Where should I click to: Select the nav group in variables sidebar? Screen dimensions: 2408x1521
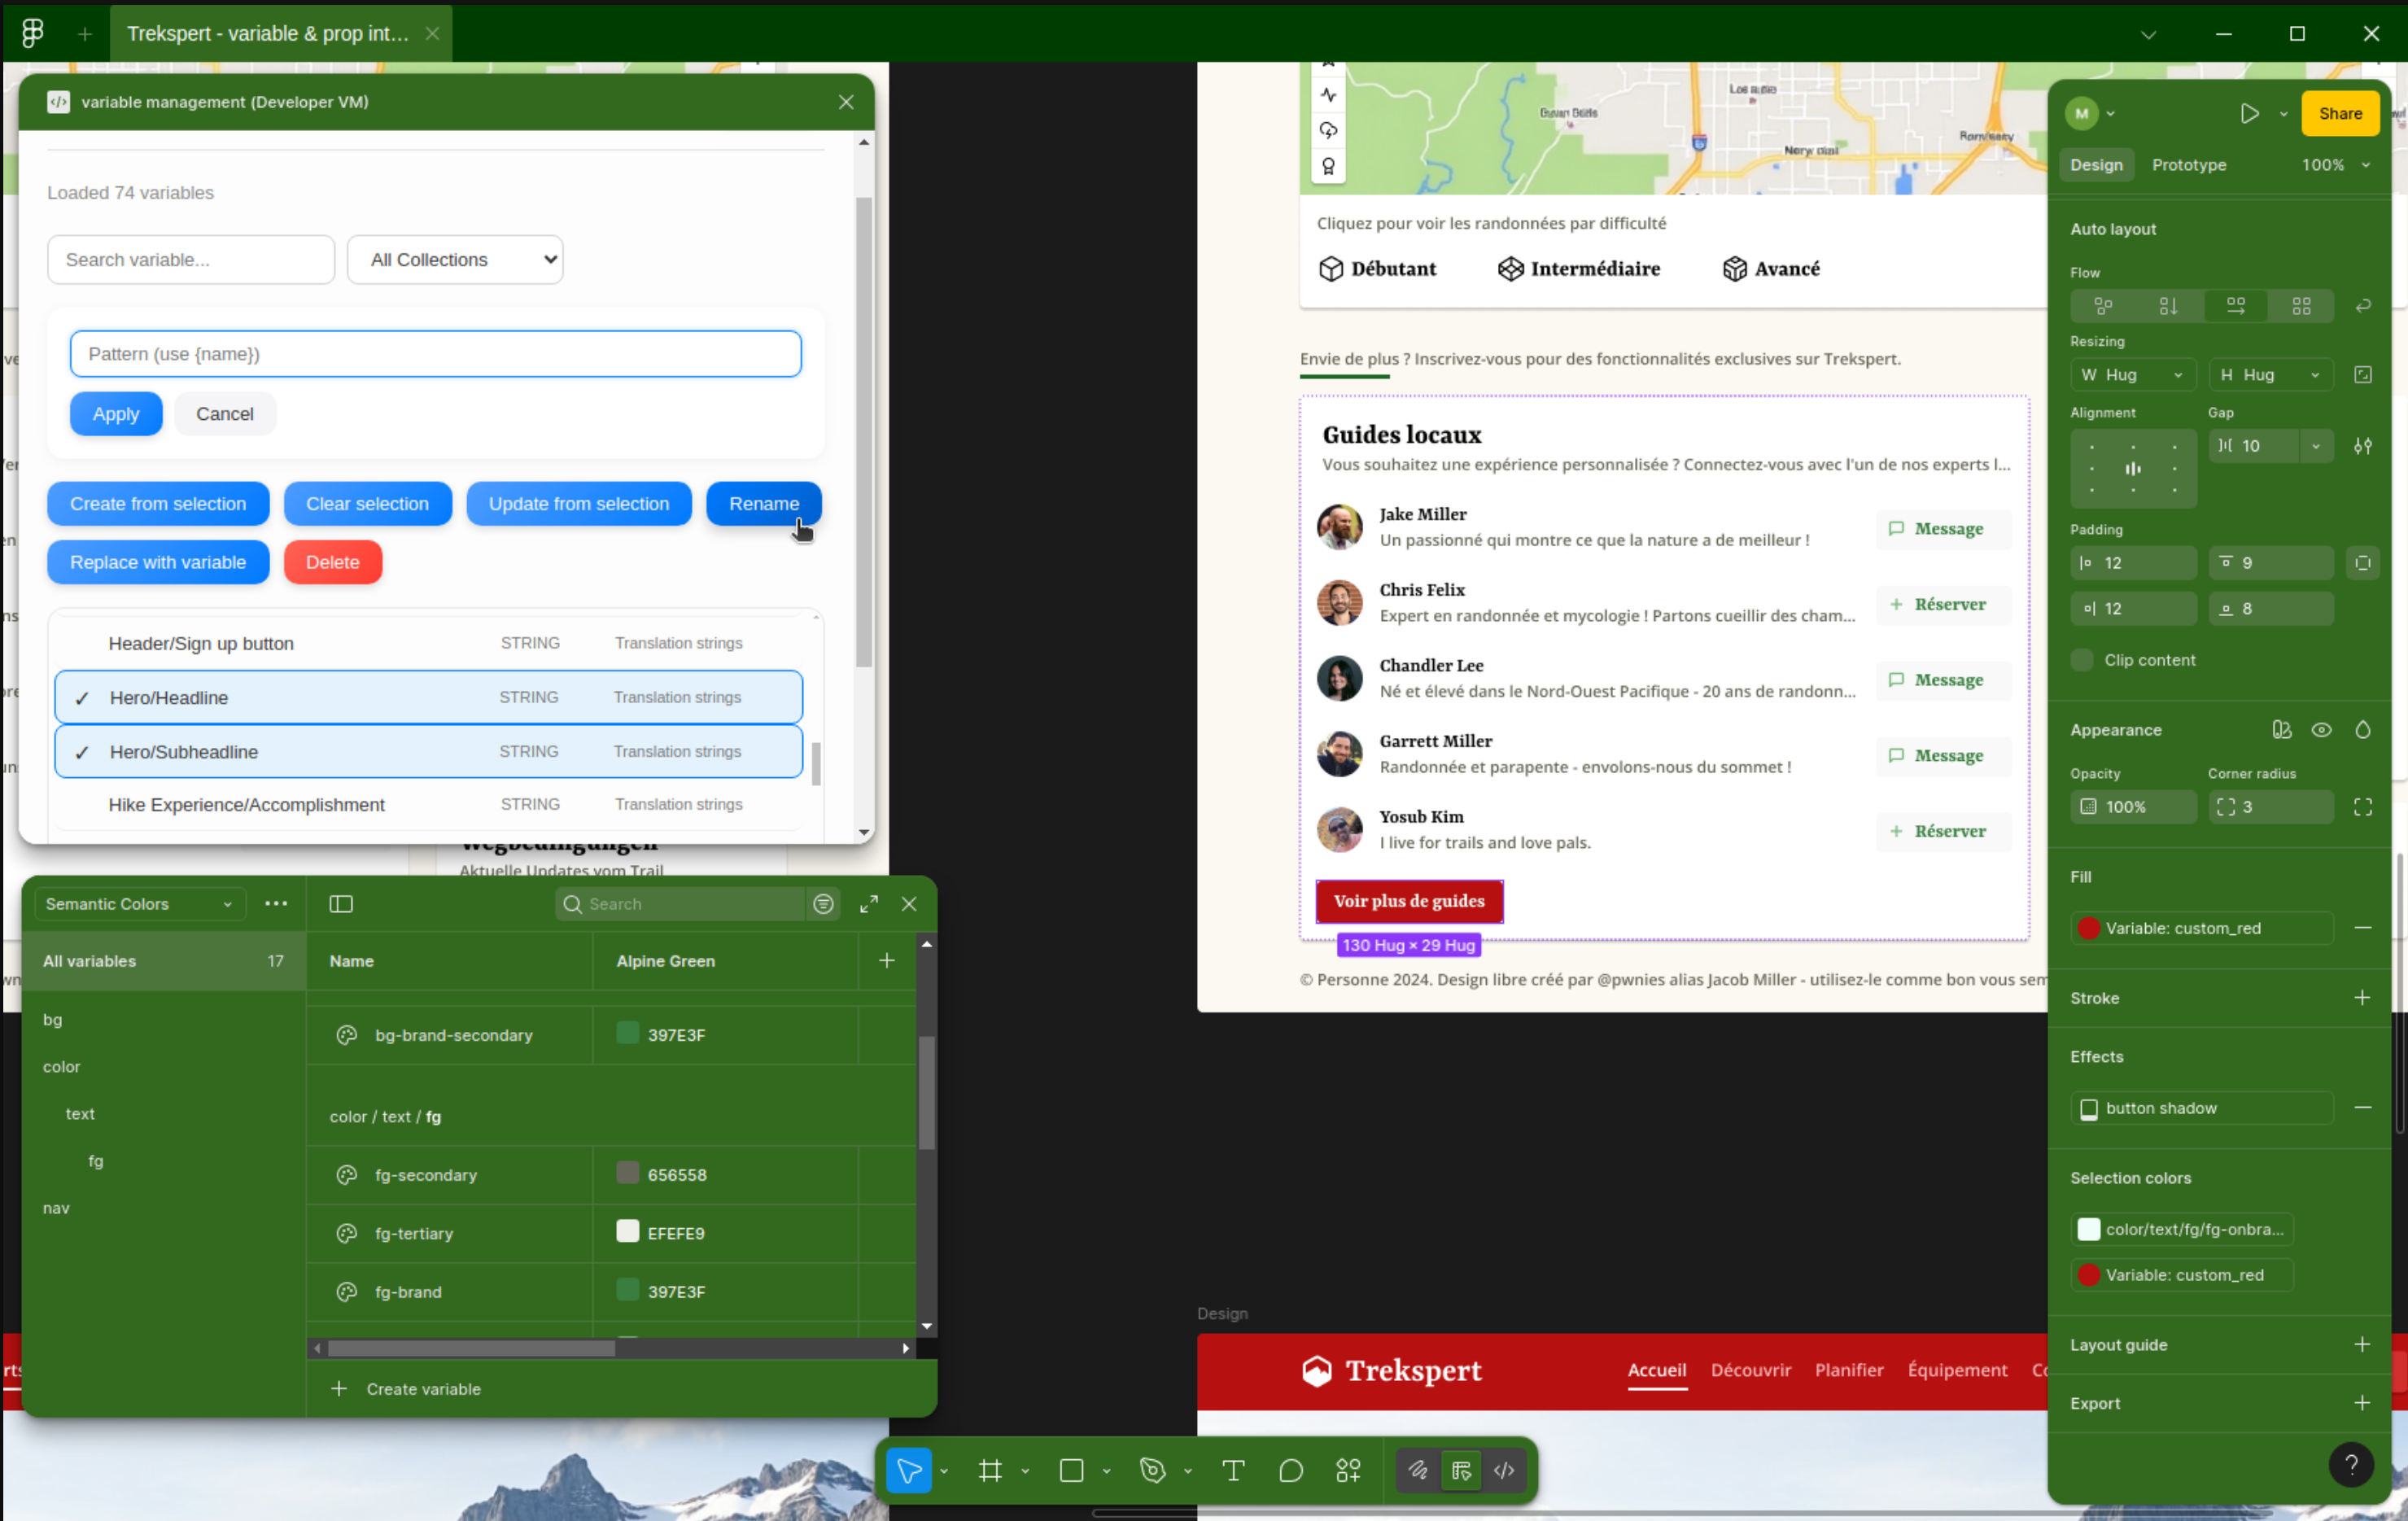click(x=56, y=1208)
